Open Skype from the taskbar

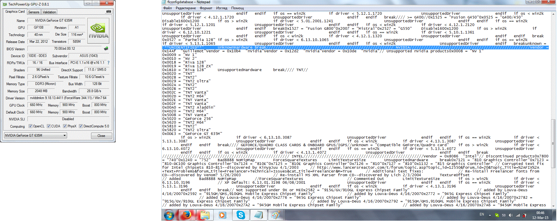point(241,215)
